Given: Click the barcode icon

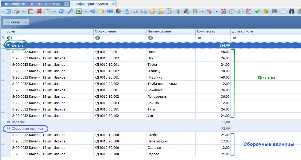Looking at the screenshot, I should pyautogui.click(x=275, y=11).
